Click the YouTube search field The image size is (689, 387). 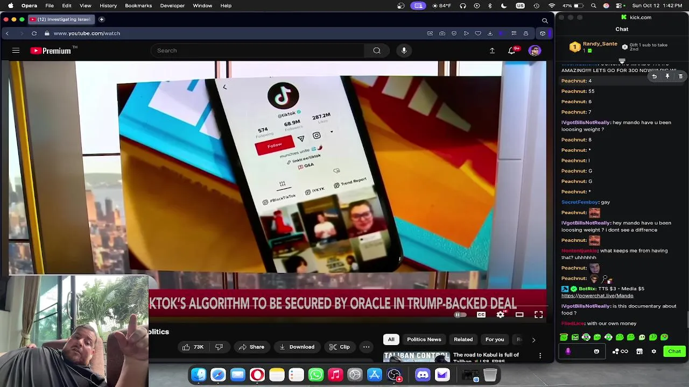click(x=258, y=51)
